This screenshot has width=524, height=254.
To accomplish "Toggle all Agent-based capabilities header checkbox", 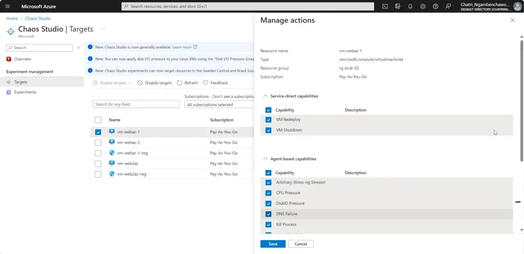I will [x=268, y=173].
